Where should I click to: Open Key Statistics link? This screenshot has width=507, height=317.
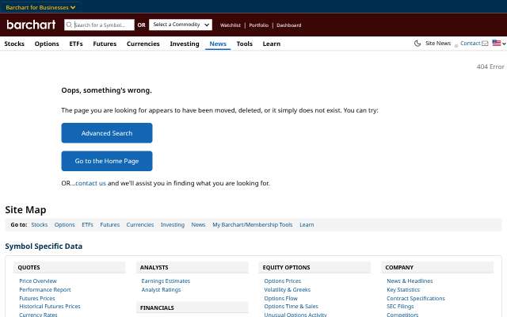403,290
